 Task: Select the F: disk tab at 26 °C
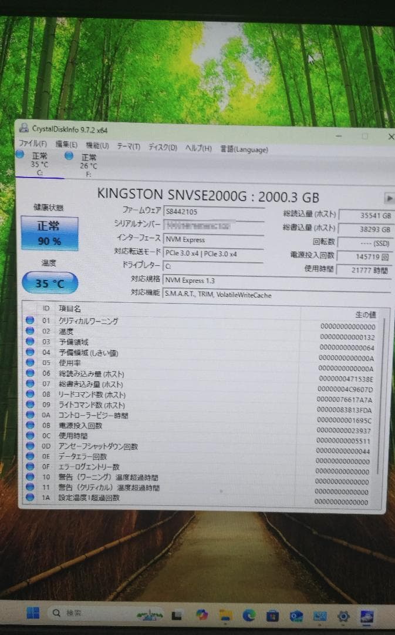(88, 165)
